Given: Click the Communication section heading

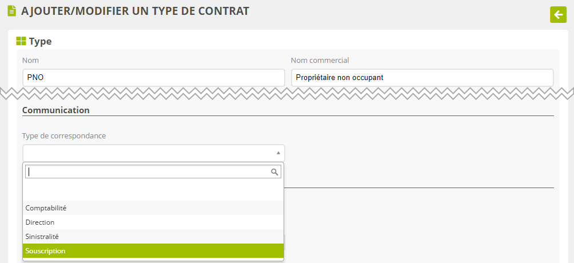Looking at the screenshot, I should [55, 110].
